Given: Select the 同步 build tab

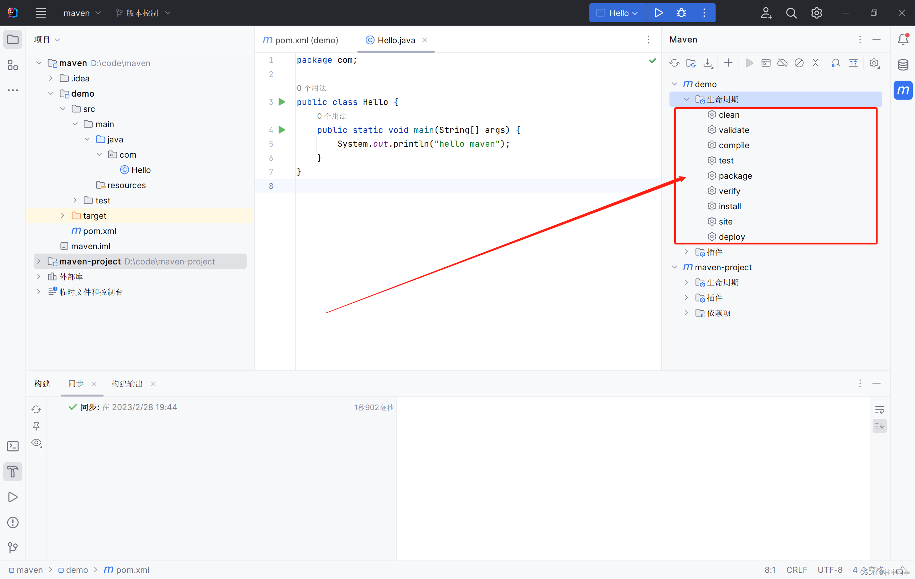Looking at the screenshot, I should 76,384.
